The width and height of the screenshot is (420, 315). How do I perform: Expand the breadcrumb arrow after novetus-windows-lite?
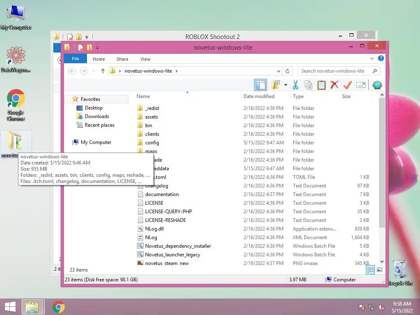click(x=176, y=71)
